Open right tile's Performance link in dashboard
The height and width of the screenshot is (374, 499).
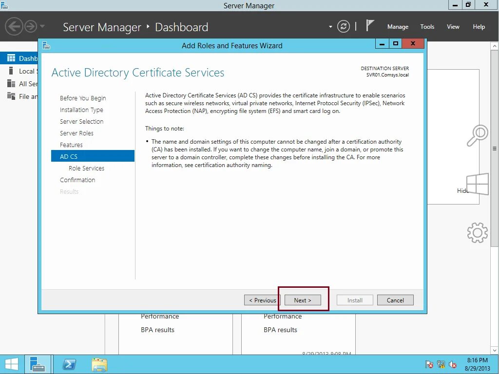click(x=283, y=317)
